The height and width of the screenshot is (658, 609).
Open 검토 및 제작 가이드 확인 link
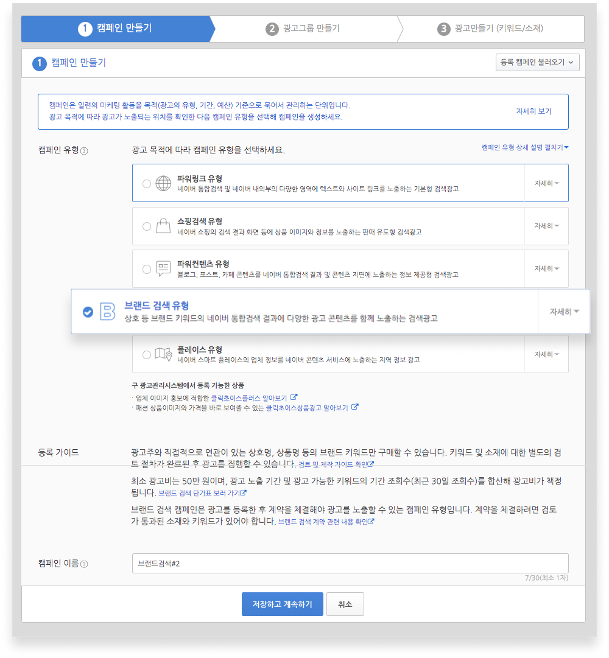pos(333,464)
